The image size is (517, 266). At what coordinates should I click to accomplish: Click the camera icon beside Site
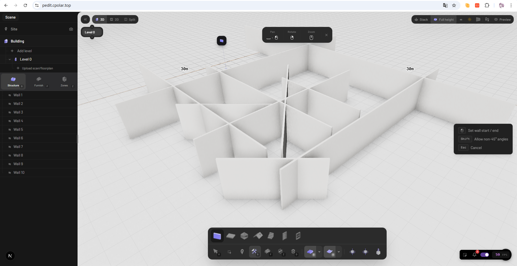click(71, 29)
